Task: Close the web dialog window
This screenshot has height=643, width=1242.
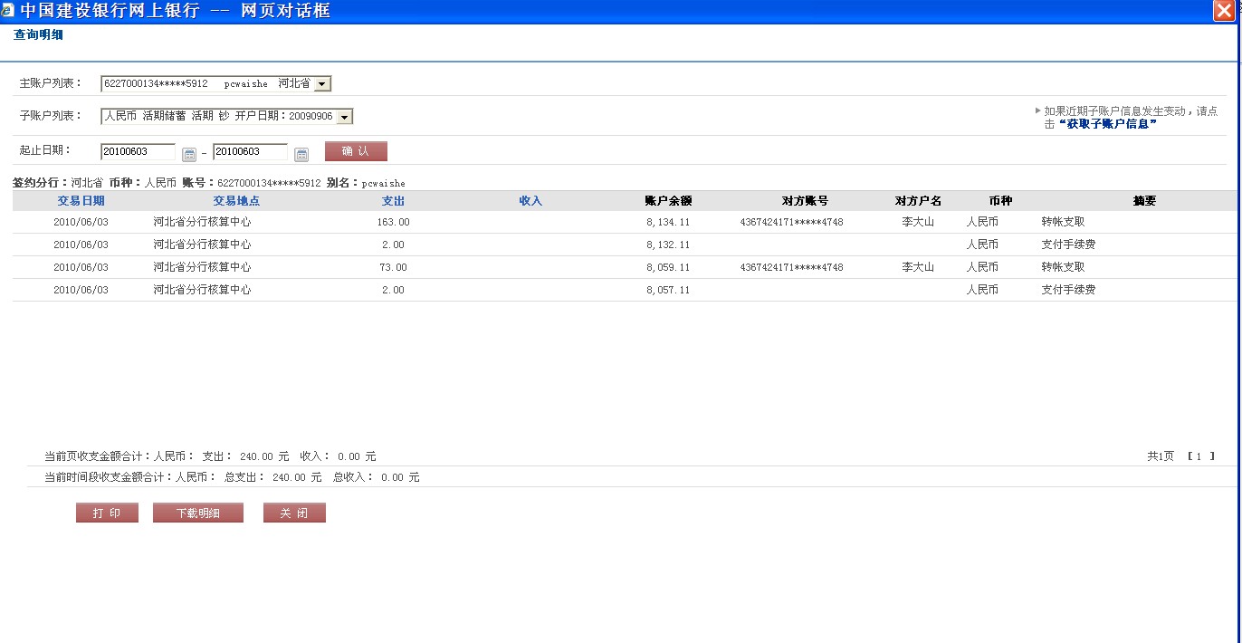Action: (1226, 11)
